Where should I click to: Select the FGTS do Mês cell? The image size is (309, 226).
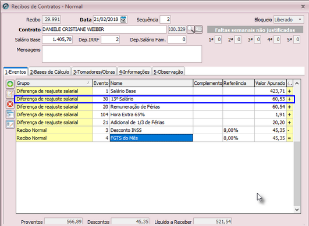[x=151, y=138]
